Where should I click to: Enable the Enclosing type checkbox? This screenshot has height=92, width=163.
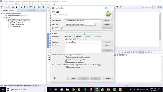point(53,28)
